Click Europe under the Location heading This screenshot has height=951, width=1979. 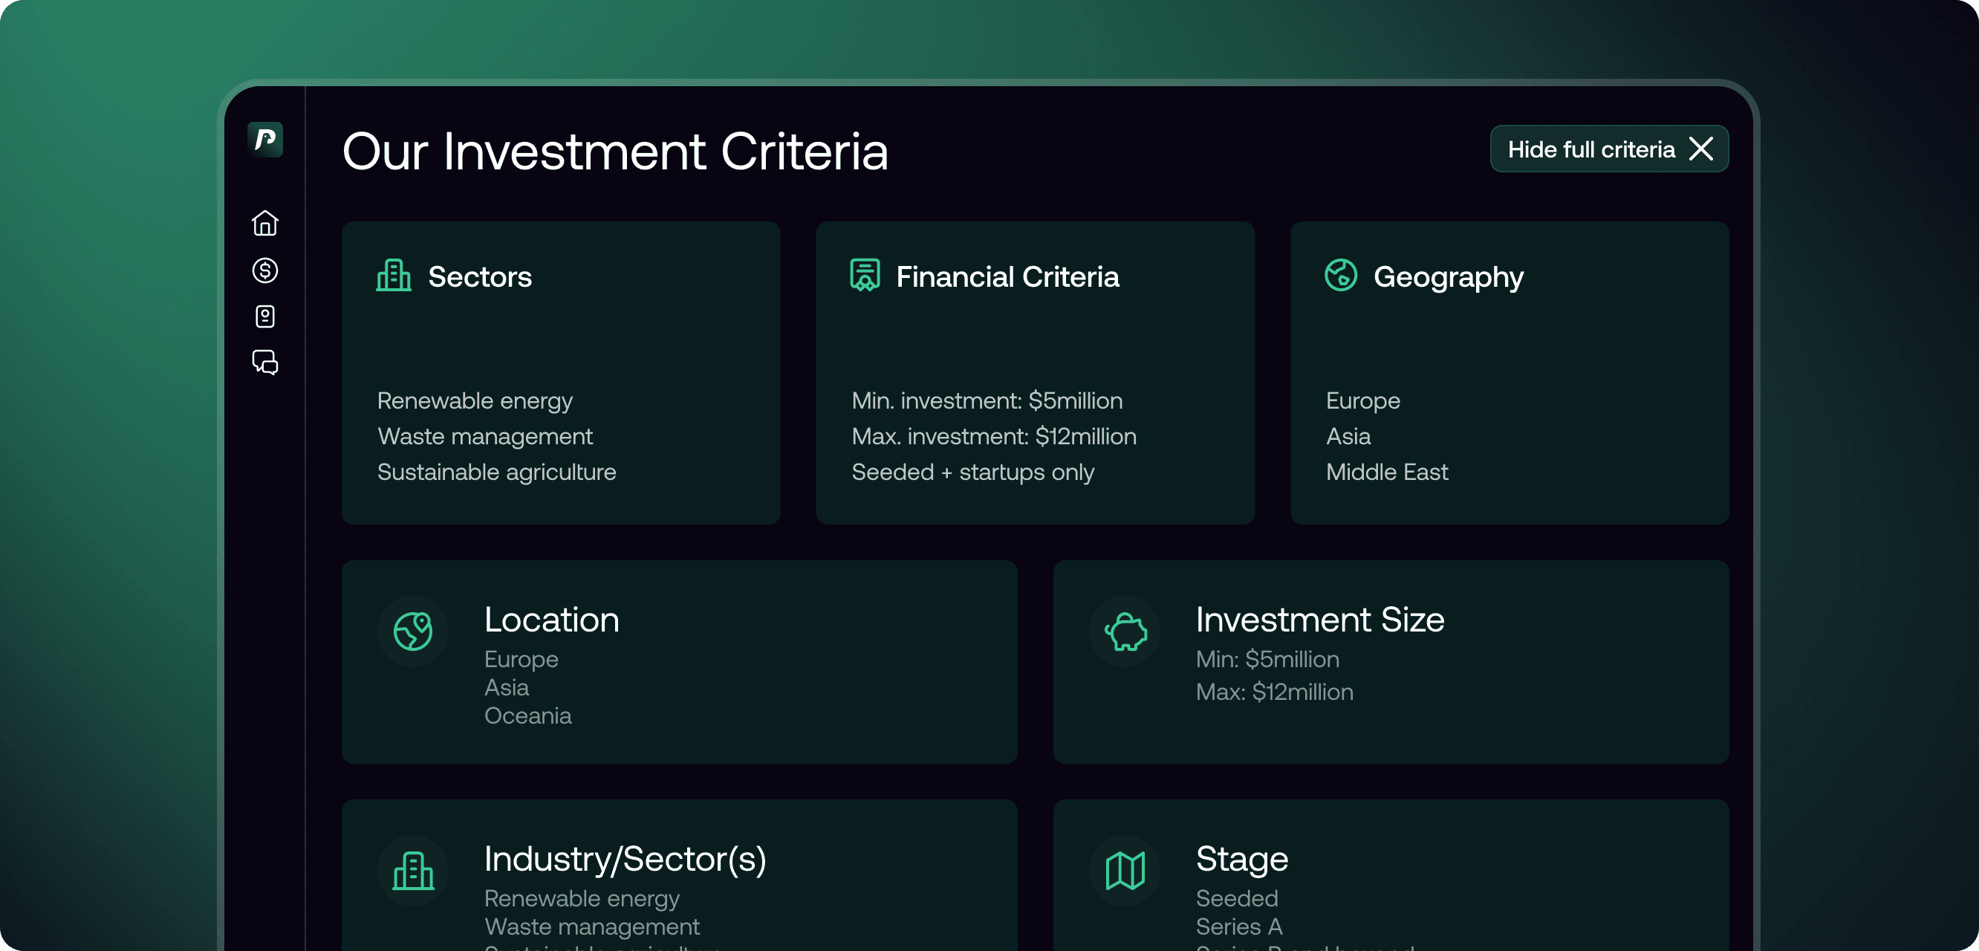click(521, 660)
